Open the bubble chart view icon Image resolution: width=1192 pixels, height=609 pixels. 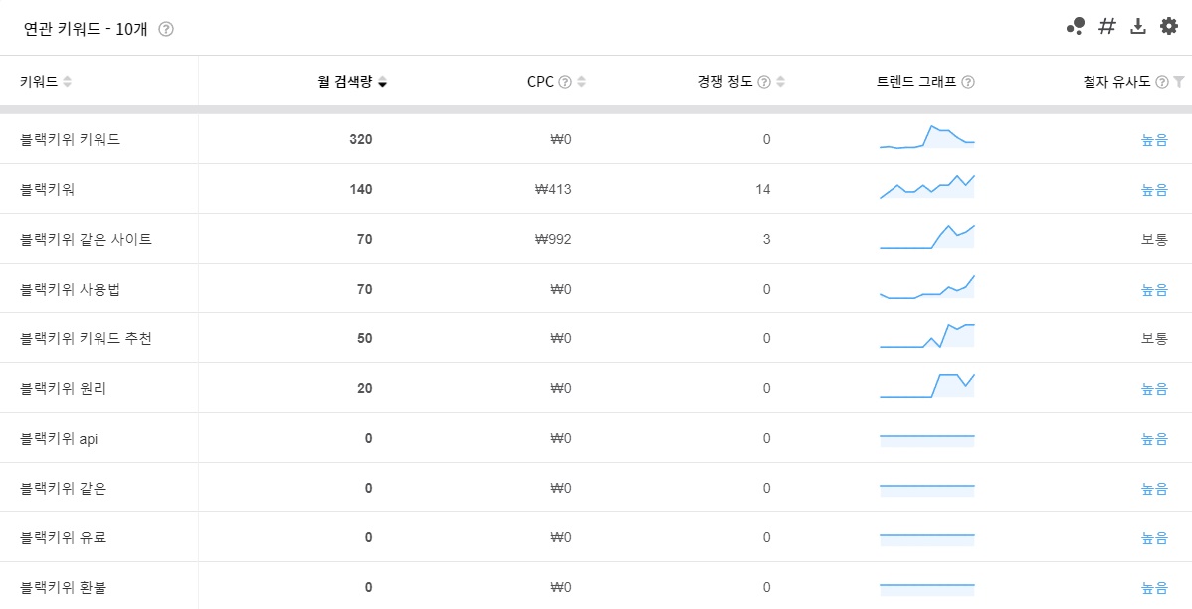click(1075, 28)
